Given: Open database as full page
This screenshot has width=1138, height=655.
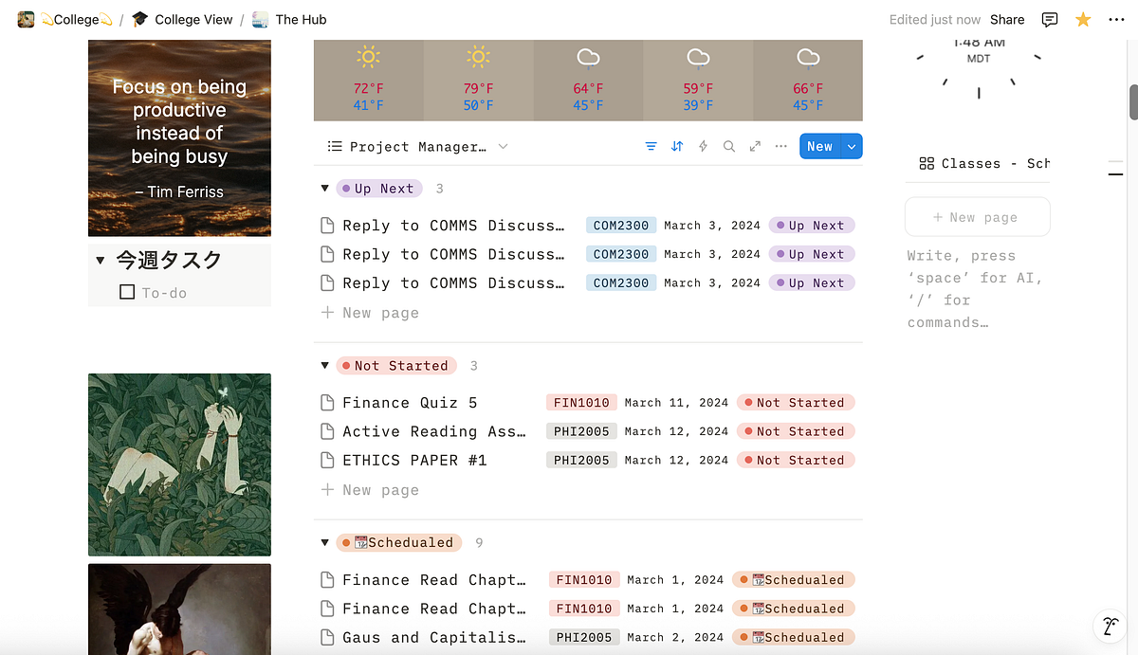Looking at the screenshot, I should tap(755, 147).
